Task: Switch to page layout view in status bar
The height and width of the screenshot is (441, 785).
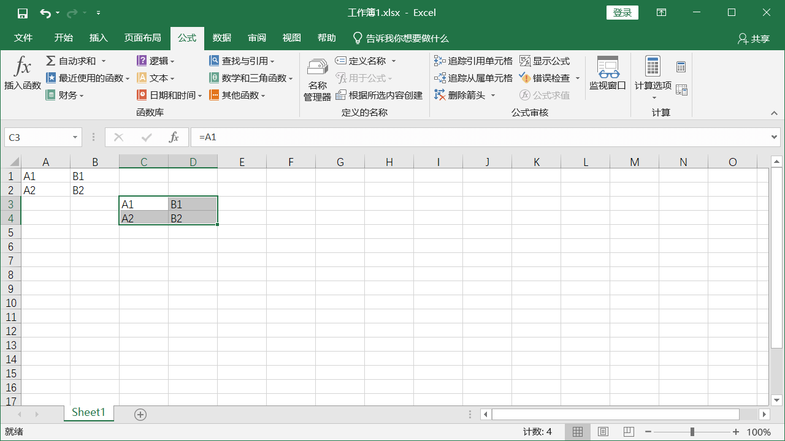Action: click(x=603, y=432)
